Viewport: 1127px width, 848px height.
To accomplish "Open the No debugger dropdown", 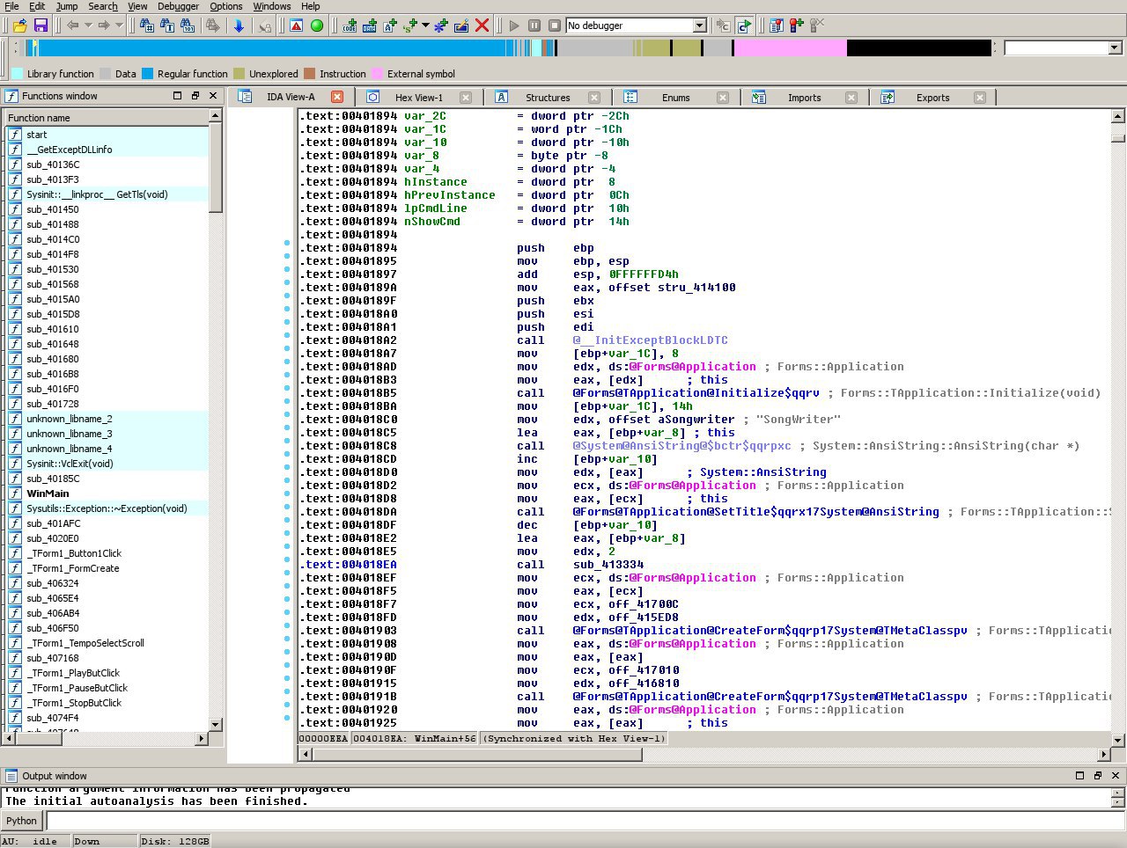I will click(699, 26).
